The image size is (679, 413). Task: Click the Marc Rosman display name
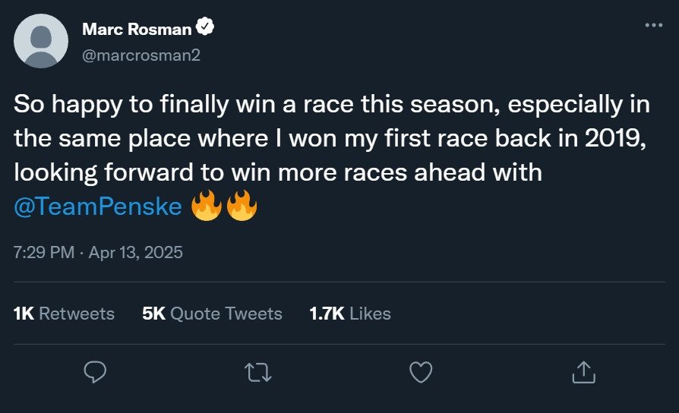137,29
